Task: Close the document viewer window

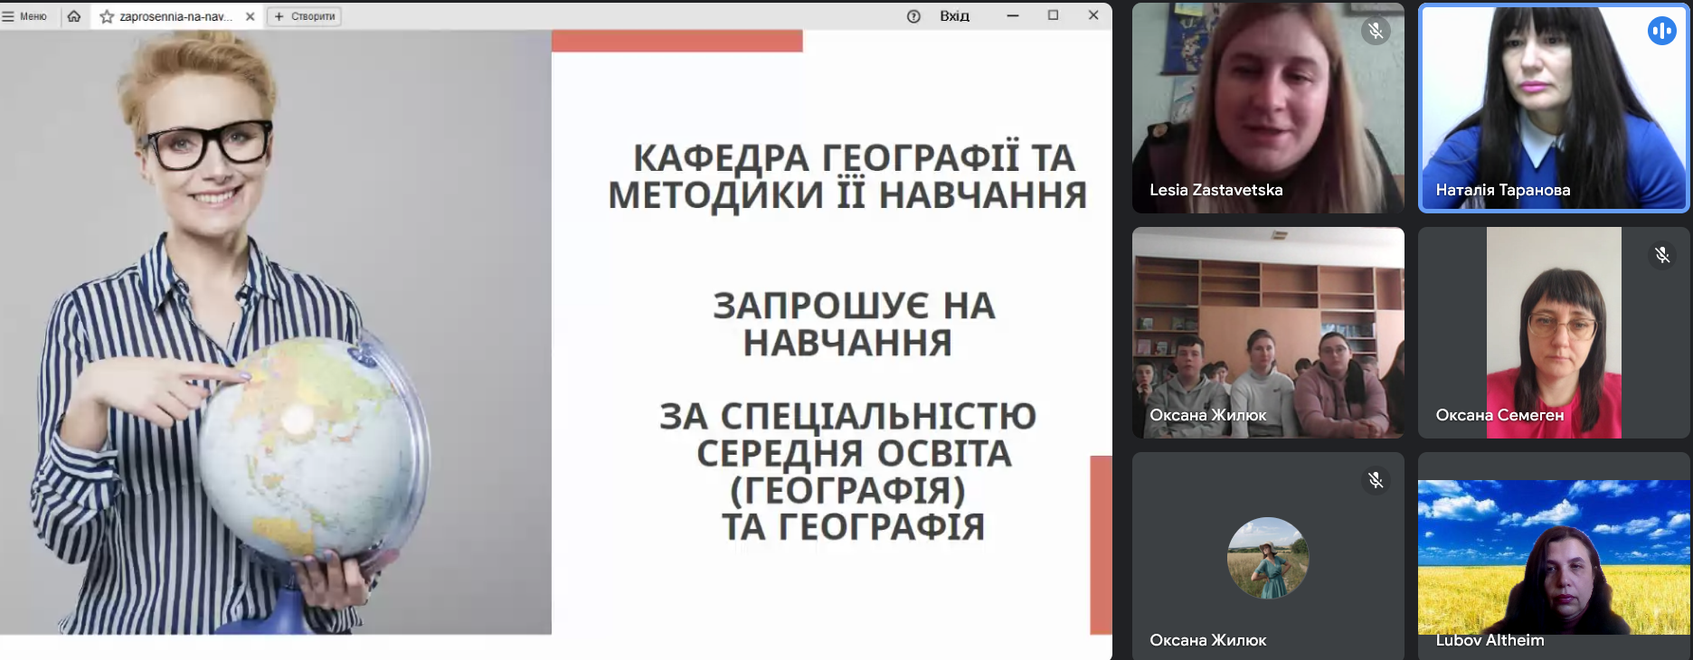Action: (x=1093, y=15)
